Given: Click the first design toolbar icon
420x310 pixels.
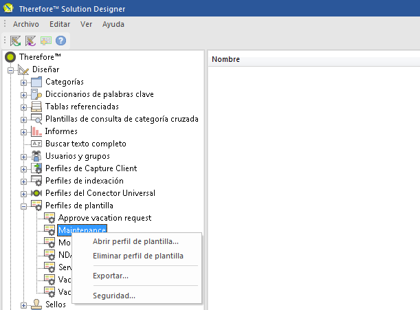Looking at the screenshot, I should [x=15, y=41].
